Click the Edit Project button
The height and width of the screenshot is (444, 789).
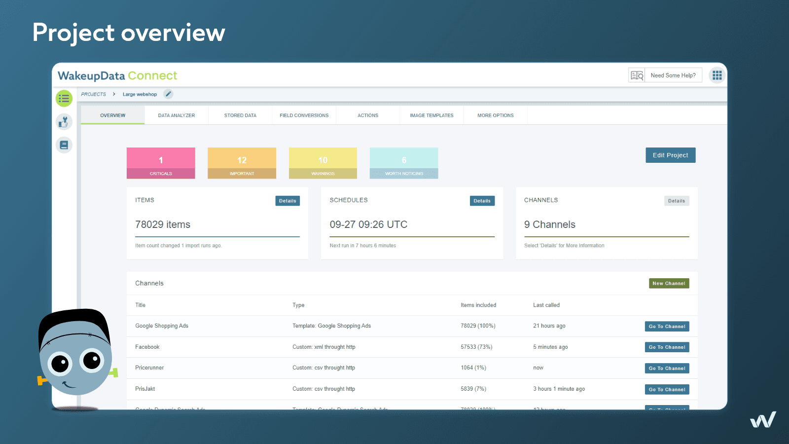(670, 155)
